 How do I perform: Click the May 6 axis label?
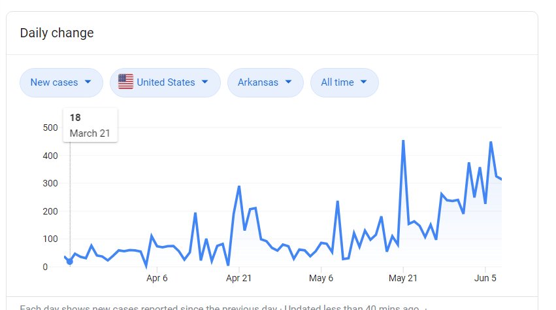(x=321, y=278)
